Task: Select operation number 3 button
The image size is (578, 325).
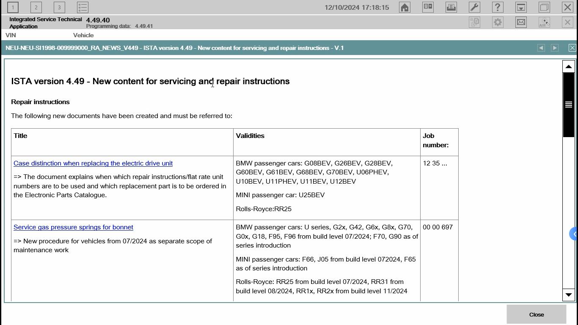Action: click(x=59, y=7)
